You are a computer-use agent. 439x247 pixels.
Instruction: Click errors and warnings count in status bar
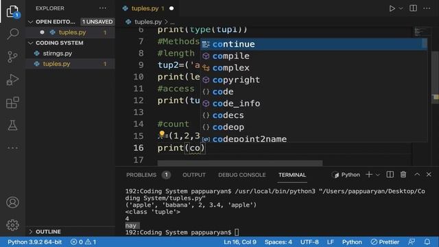tap(83, 242)
